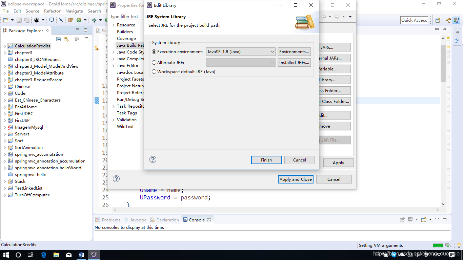Click Quick Access search field
463x260 pixels.
(x=414, y=20)
